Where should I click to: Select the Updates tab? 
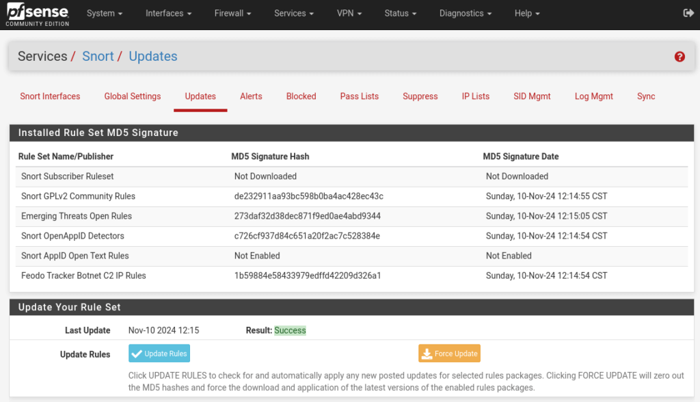tap(200, 96)
